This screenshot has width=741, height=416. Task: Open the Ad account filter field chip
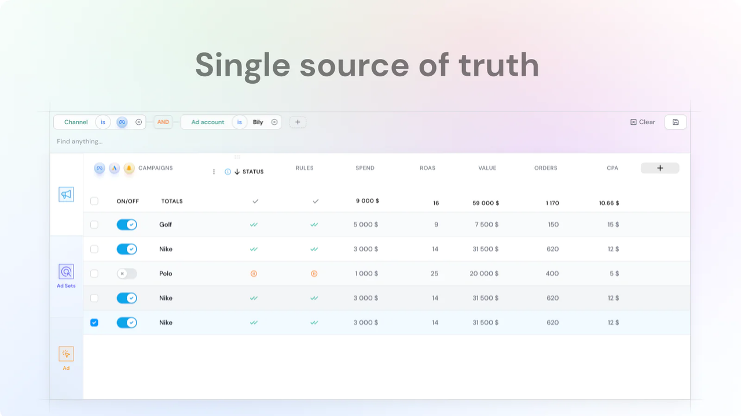tap(208, 122)
